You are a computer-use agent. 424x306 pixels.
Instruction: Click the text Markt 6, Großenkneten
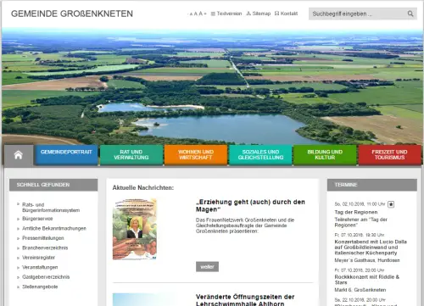(x=360, y=290)
